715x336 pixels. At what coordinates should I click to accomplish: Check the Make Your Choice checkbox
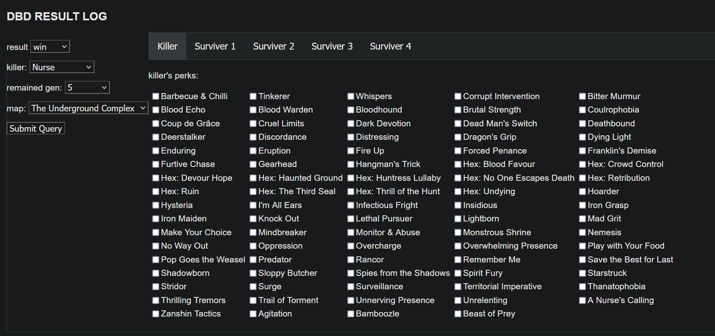point(156,232)
